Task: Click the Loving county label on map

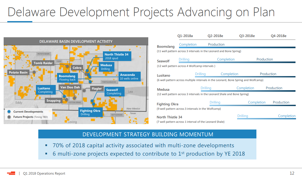Action: (72, 122)
